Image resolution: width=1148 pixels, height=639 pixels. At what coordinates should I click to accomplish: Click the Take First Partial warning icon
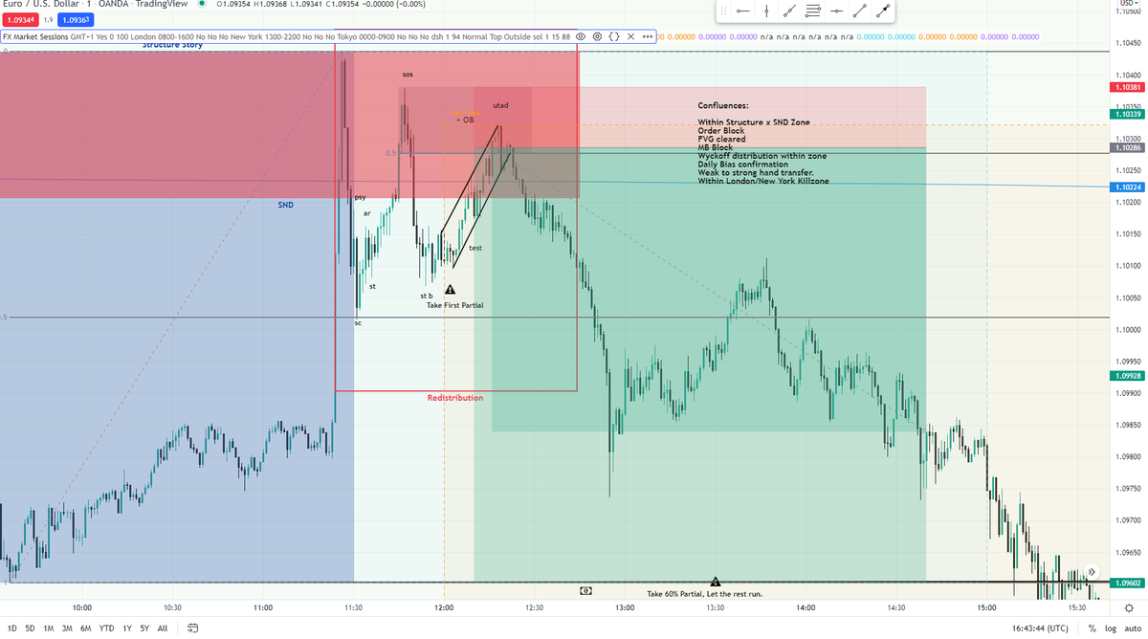[x=450, y=289]
